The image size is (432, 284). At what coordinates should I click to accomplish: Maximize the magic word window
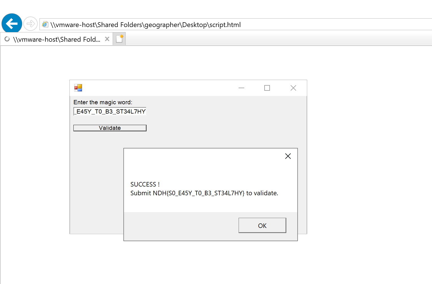click(267, 88)
